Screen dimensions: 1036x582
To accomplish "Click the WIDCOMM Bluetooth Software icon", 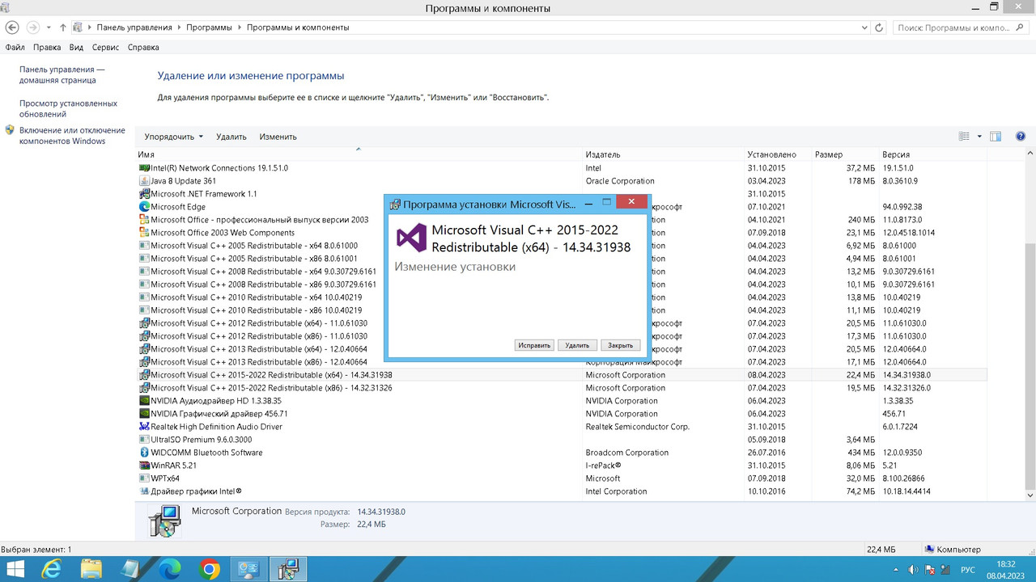I will pyautogui.click(x=144, y=453).
